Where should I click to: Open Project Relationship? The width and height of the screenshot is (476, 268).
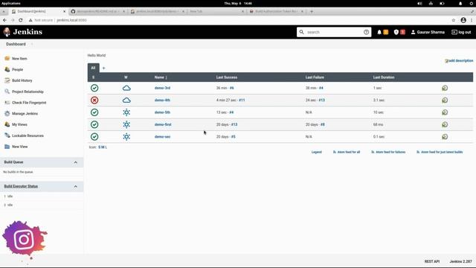point(28,92)
